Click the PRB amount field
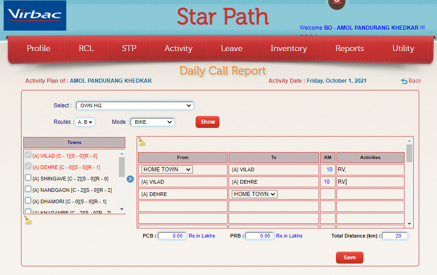 [259, 236]
